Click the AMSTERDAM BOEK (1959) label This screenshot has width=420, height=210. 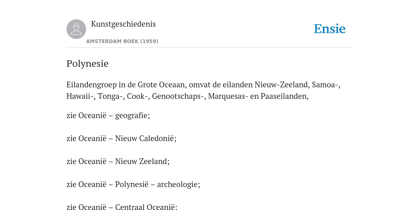pyautogui.click(x=122, y=41)
